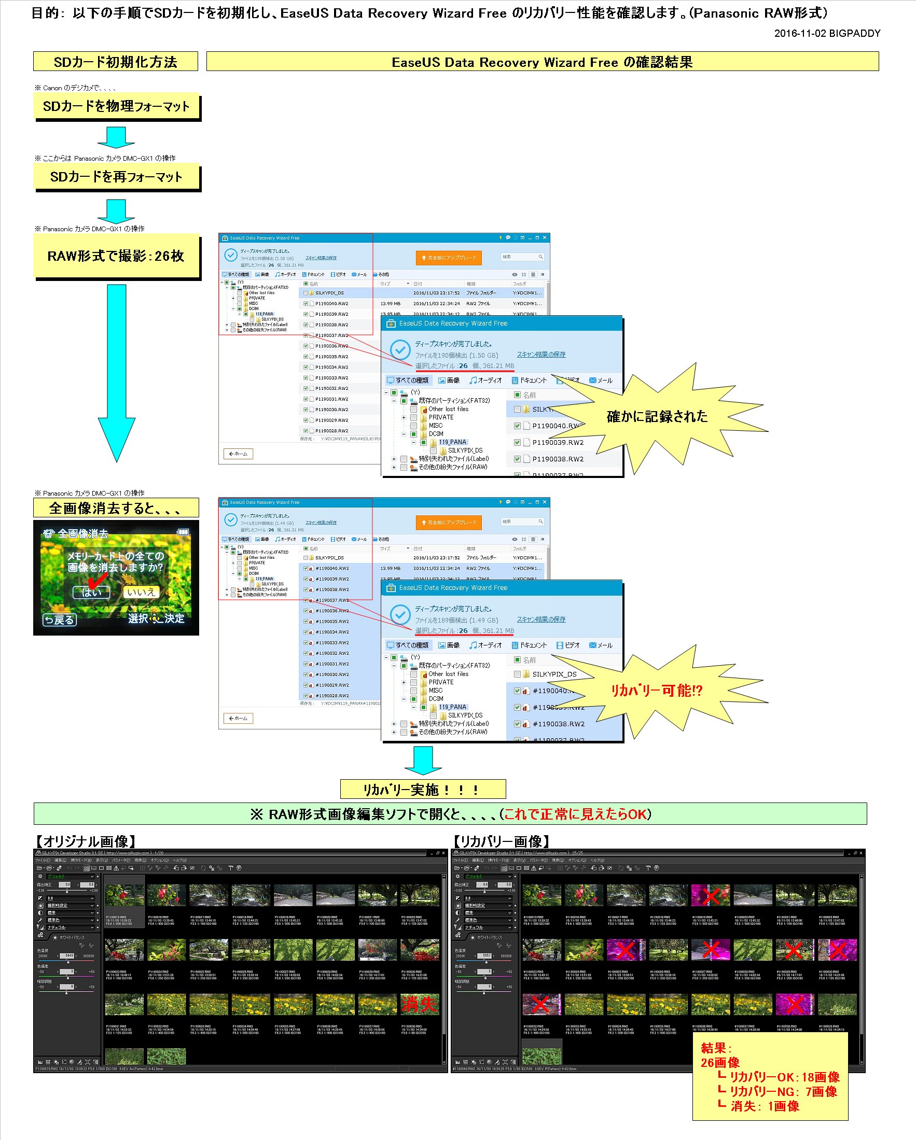Click the white balance sun icon in left SILKYPIX panel
The width and height of the screenshot is (916, 1140).
54,937
